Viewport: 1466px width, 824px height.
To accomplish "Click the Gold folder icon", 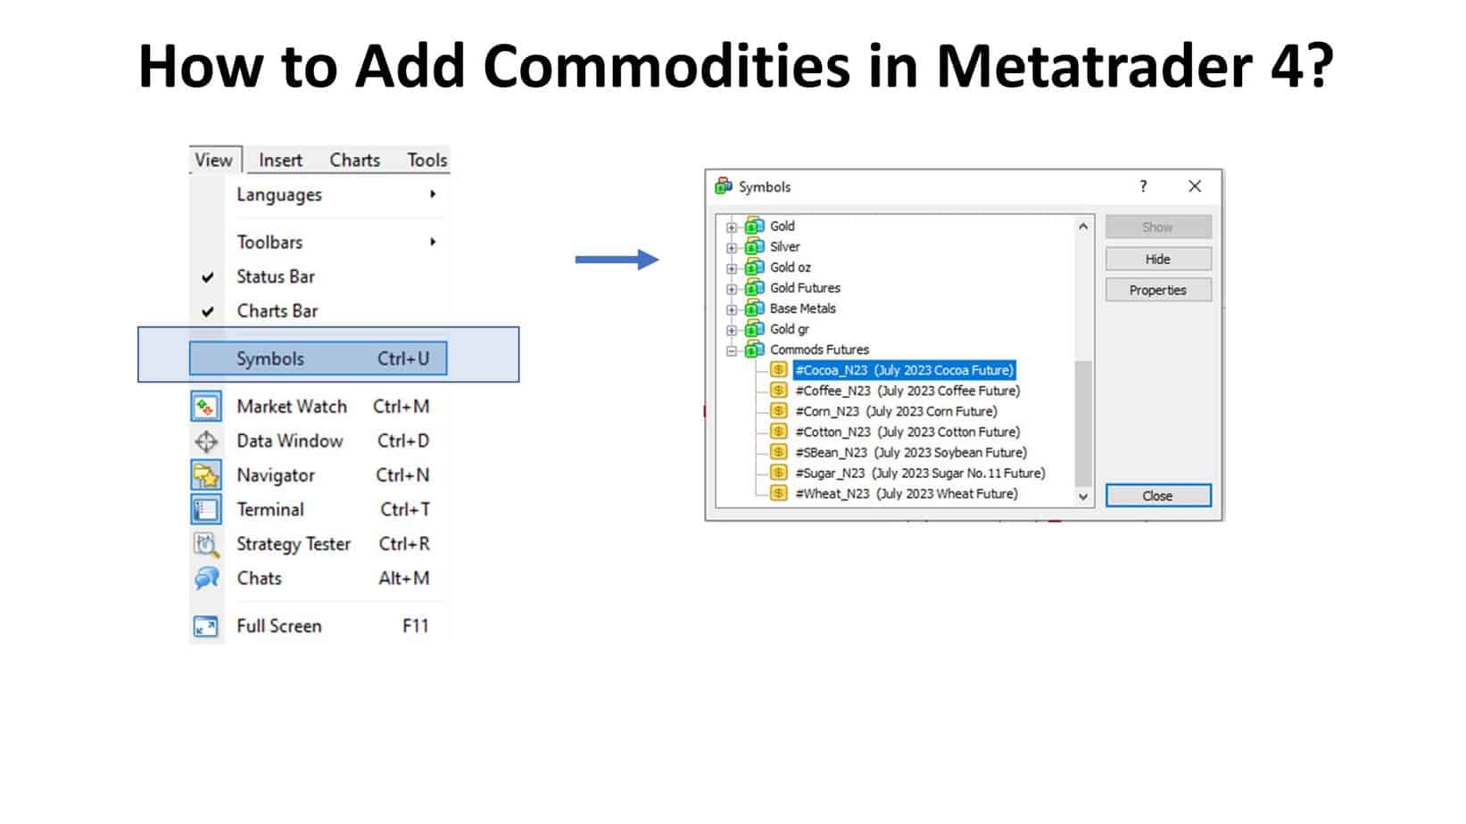I will tap(755, 226).
